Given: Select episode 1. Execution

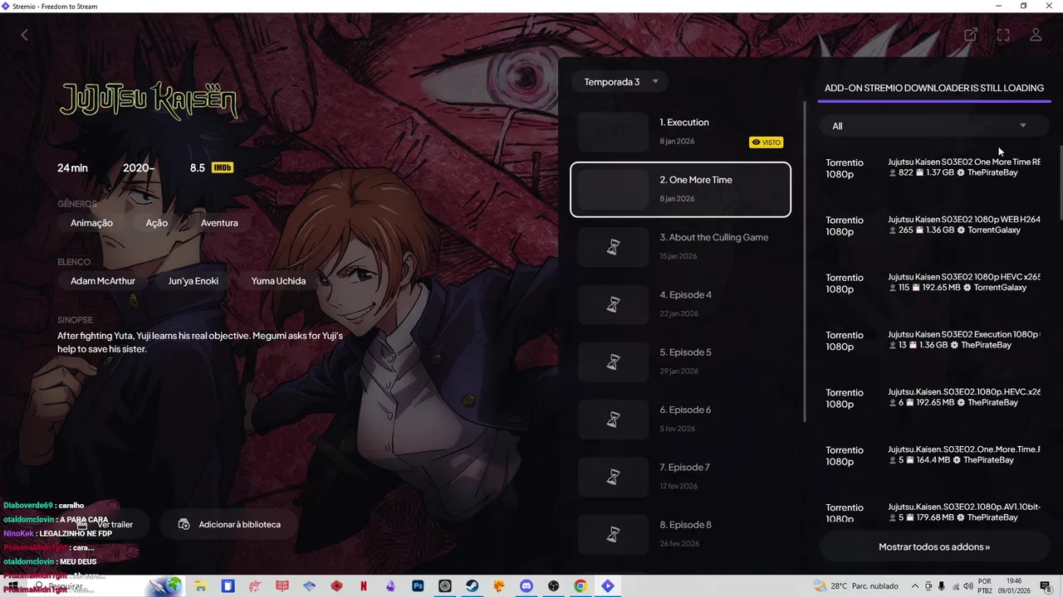Looking at the screenshot, I should (681, 132).
